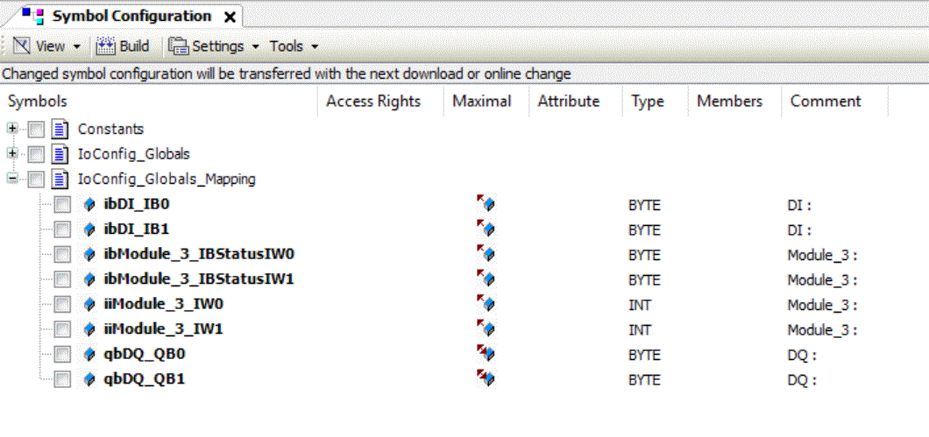The height and width of the screenshot is (437, 929).
Task: Collapse the IoConfig_Globals_Mapping node
Action: (x=12, y=179)
